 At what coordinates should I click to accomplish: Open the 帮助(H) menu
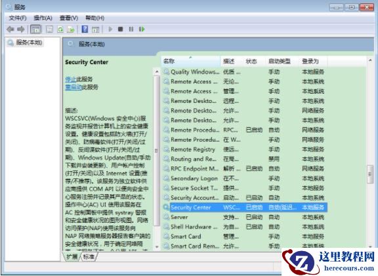[x=94, y=18]
